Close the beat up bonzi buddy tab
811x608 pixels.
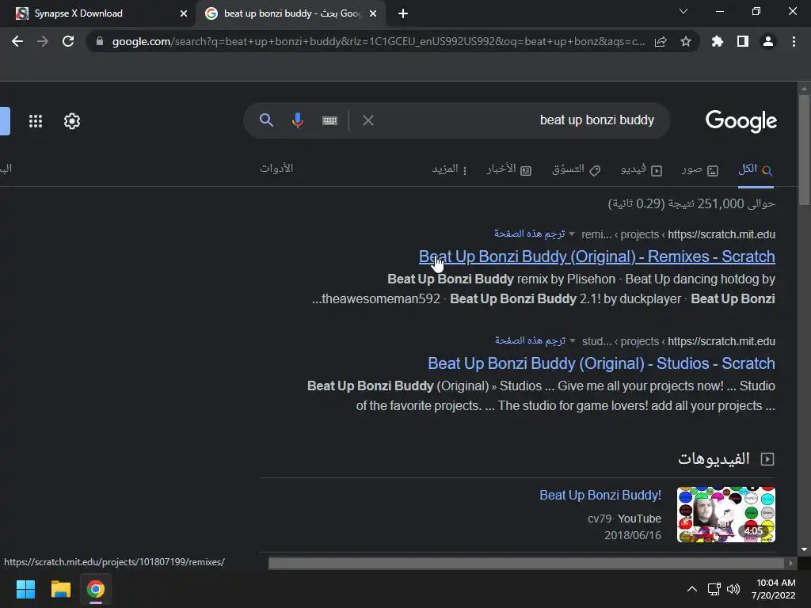(373, 13)
